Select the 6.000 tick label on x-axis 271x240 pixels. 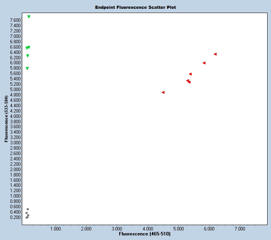click(209, 229)
